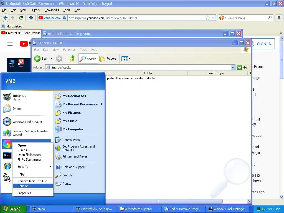The width and height of the screenshot is (284, 213).
Task: Open search engine selector dropdown
Action: coord(225,18)
